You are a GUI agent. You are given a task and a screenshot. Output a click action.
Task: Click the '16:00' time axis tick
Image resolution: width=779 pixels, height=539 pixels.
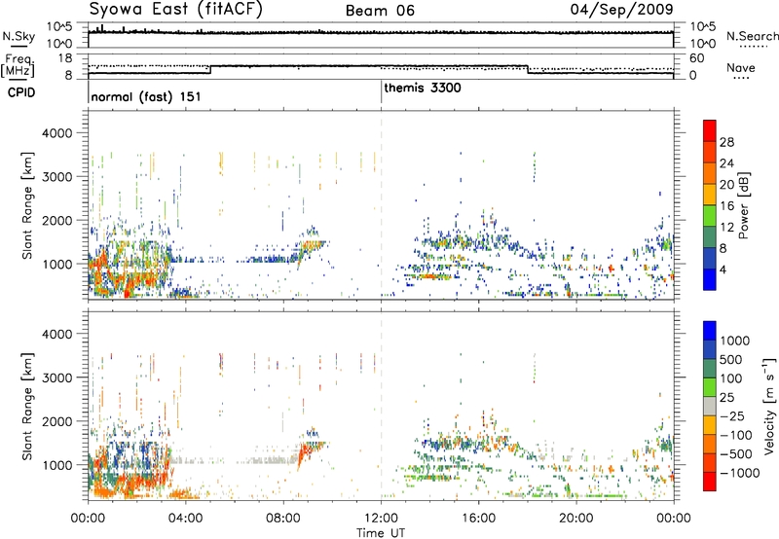[478, 518]
